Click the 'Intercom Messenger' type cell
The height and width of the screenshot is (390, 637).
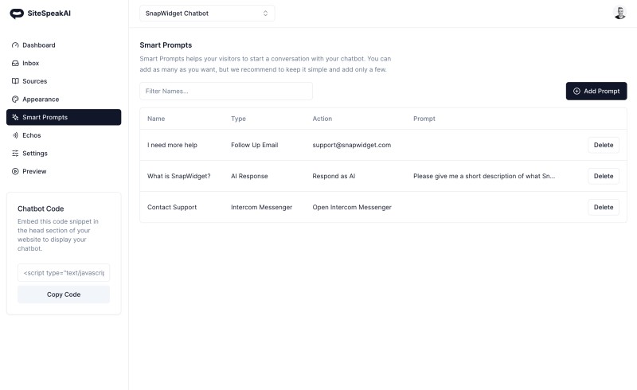point(262,207)
